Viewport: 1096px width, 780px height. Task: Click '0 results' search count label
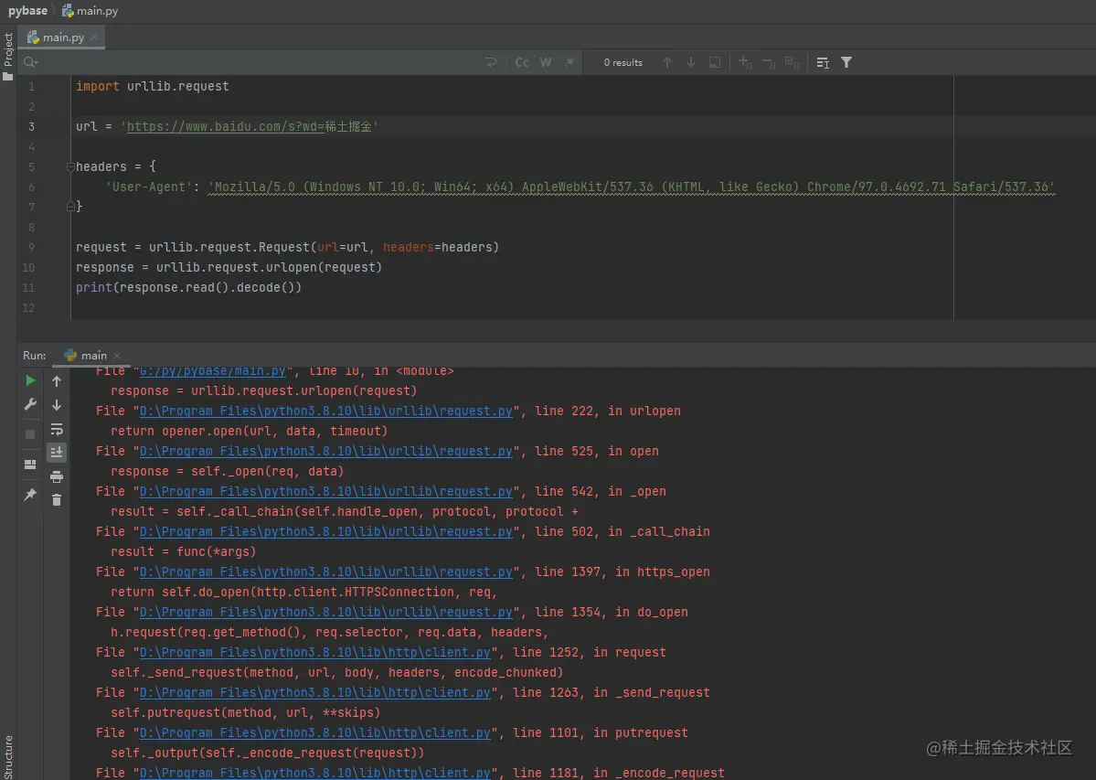point(622,62)
